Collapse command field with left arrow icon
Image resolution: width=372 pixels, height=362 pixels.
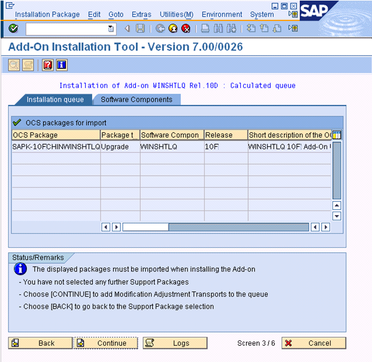[128, 29]
